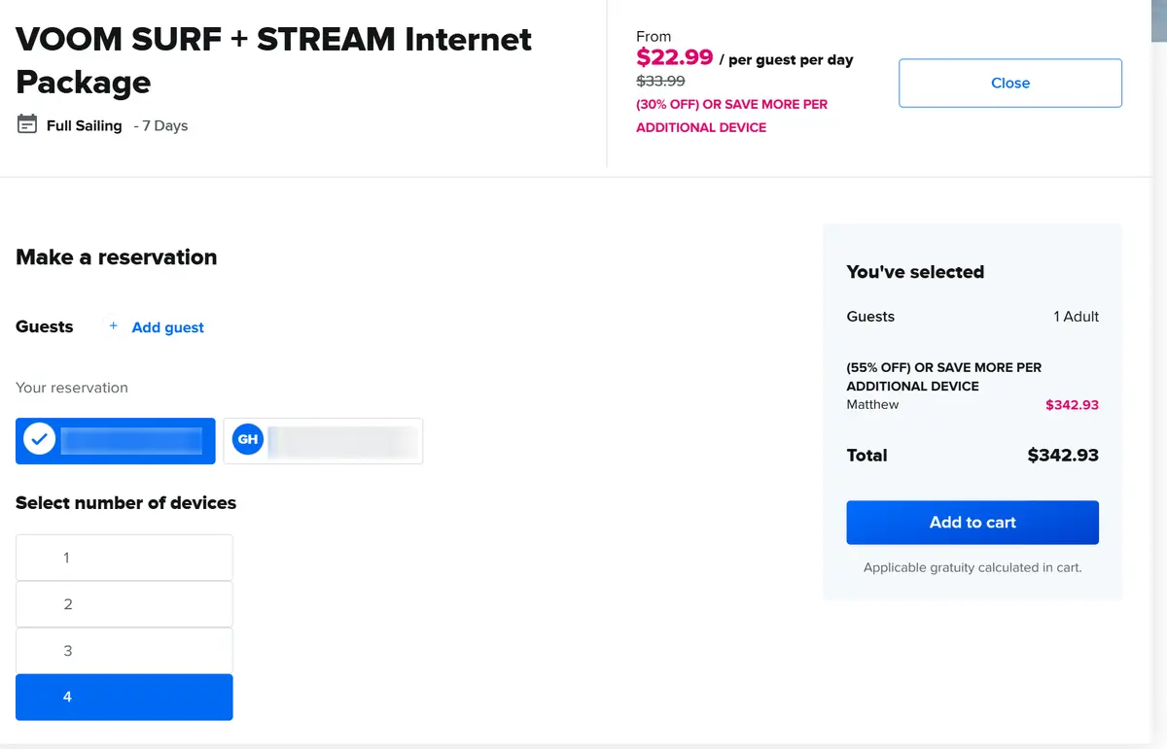This screenshot has height=749, width=1167.
Task: Select the GH guest reservation chip
Action: tap(323, 440)
